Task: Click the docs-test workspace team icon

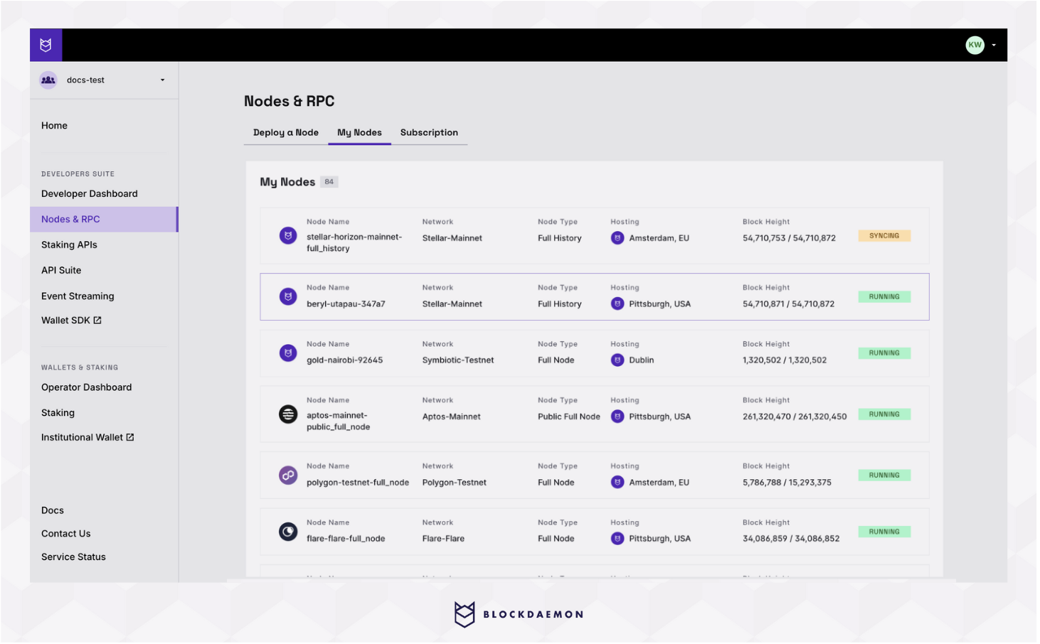Action: (x=48, y=80)
